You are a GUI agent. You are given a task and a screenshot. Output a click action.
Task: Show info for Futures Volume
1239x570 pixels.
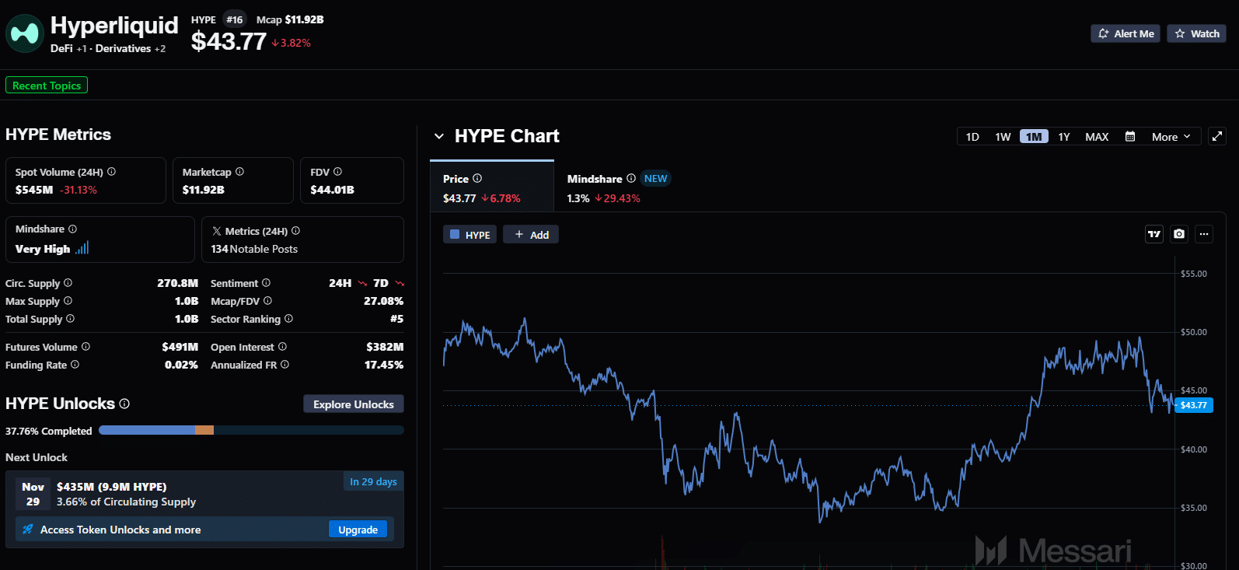point(86,347)
